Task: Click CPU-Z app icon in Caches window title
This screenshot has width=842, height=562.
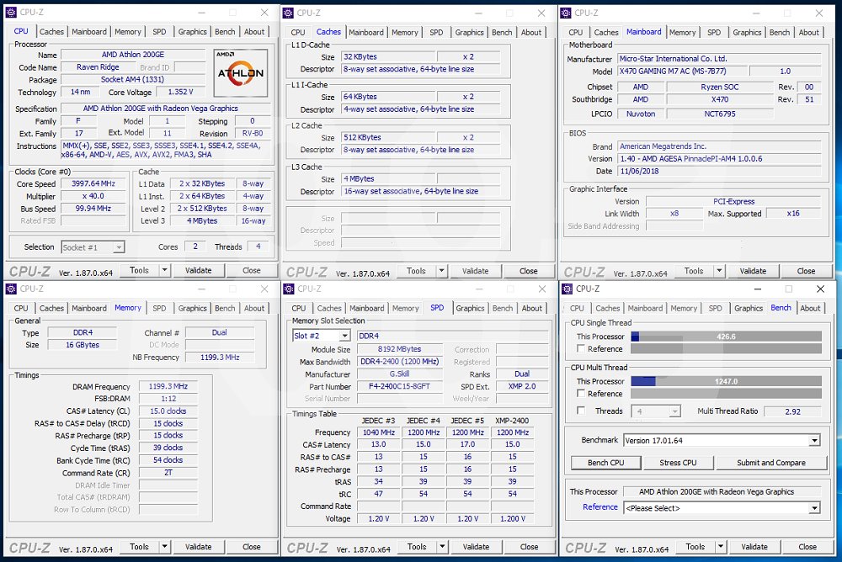Action: [x=288, y=13]
